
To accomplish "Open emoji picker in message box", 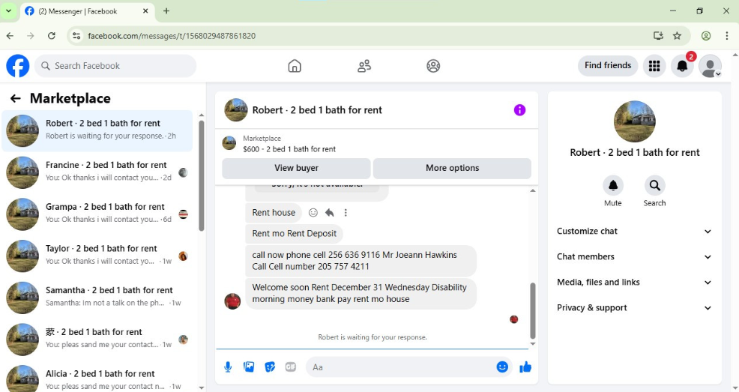I will (502, 367).
